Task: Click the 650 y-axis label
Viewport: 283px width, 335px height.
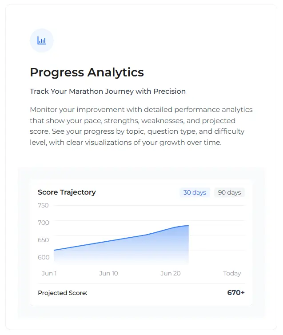Action: pos(44,240)
